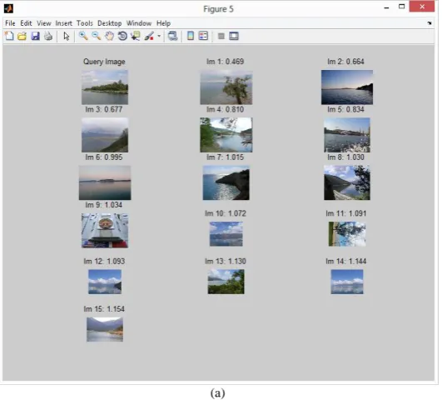The height and width of the screenshot is (405, 442).
Task: Click the thumbnail under Im 2: 0.664
Action: click(x=347, y=87)
